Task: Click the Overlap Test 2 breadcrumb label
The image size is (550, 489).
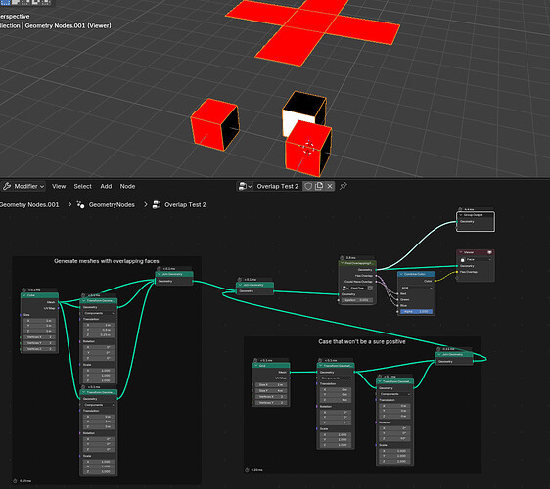Action: click(x=185, y=205)
